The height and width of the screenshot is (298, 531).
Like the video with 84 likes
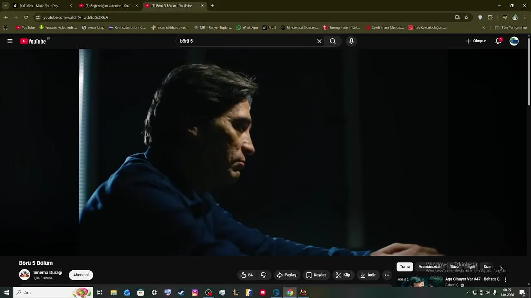pos(246,275)
